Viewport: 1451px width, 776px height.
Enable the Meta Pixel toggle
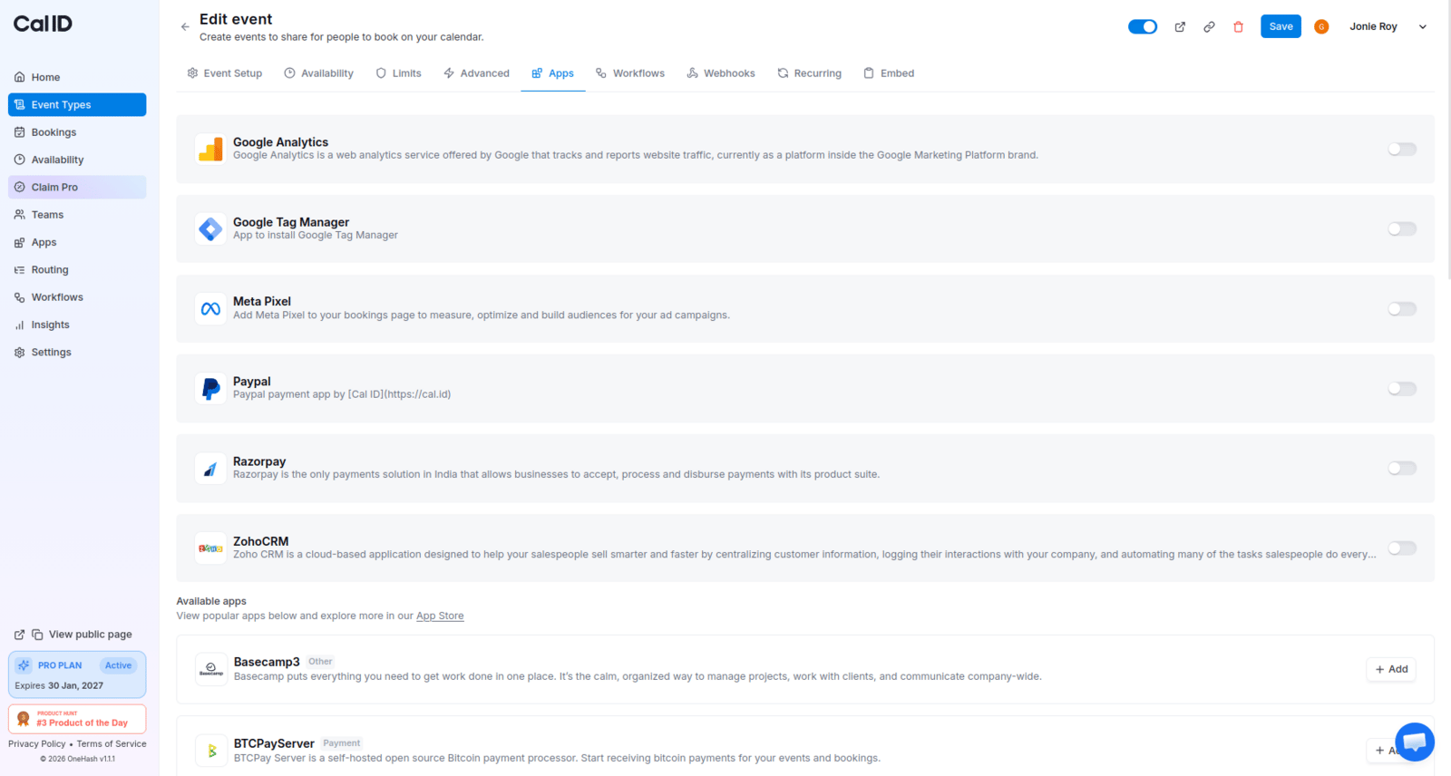point(1402,308)
